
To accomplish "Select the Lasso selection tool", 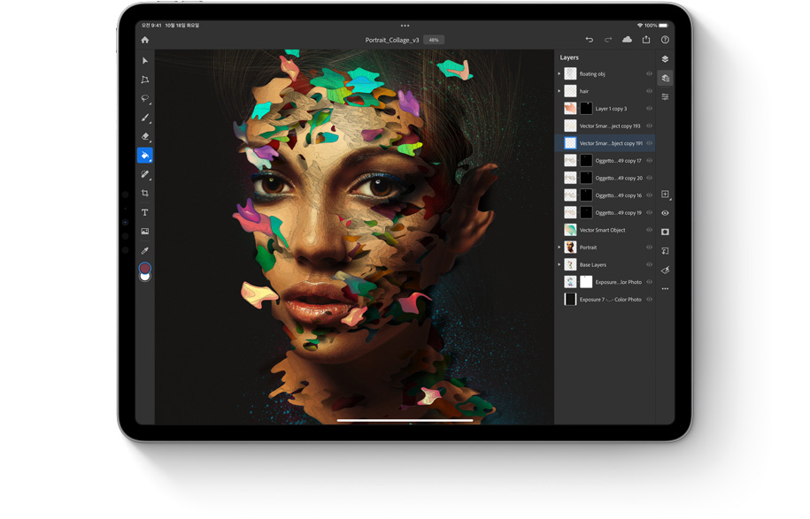I will (x=145, y=98).
